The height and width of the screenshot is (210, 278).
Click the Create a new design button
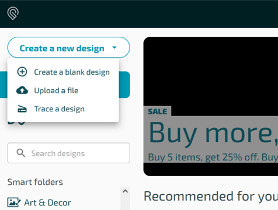tap(68, 48)
